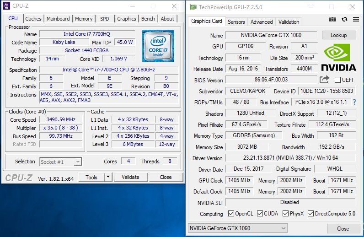
Task: Click the Close button in GPU-Z
Action: pos(343,229)
